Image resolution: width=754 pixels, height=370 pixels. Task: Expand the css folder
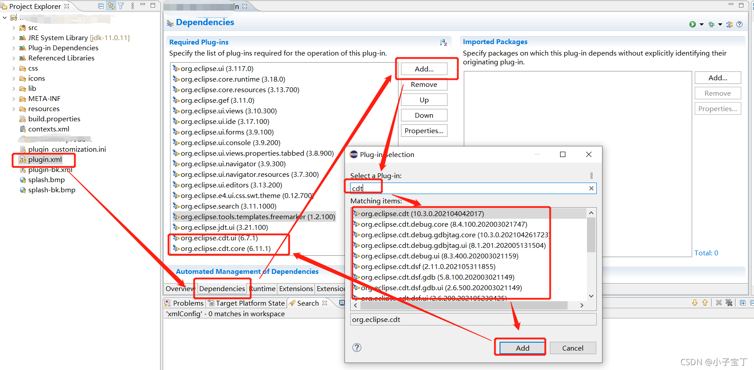pos(14,68)
